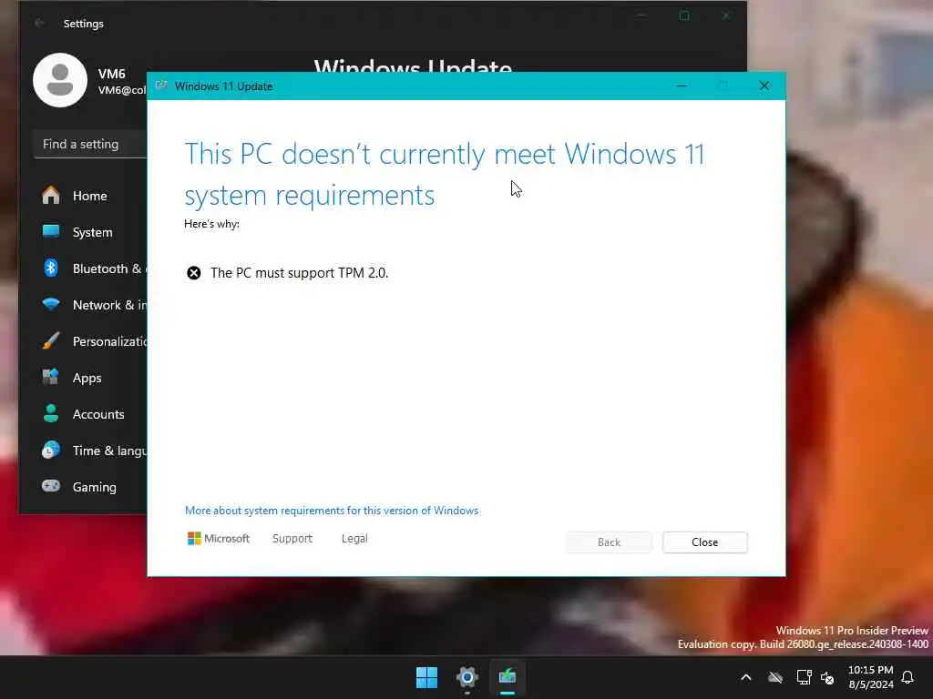
Task: Click the back arrow in Settings window
Action: pos(40,23)
